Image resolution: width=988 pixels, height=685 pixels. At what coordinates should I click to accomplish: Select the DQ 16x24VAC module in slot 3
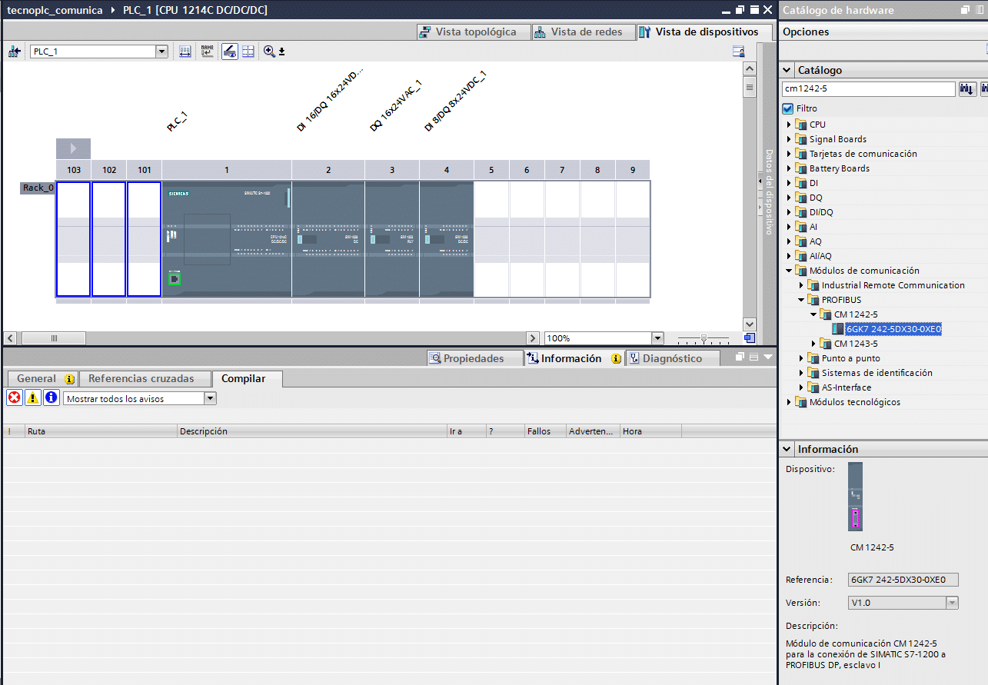(392, 239)
